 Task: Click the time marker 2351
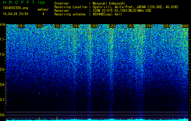click(x=21, y=26)
